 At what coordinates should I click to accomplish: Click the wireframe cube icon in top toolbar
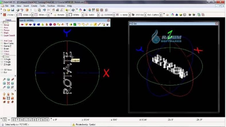point(185,15)
